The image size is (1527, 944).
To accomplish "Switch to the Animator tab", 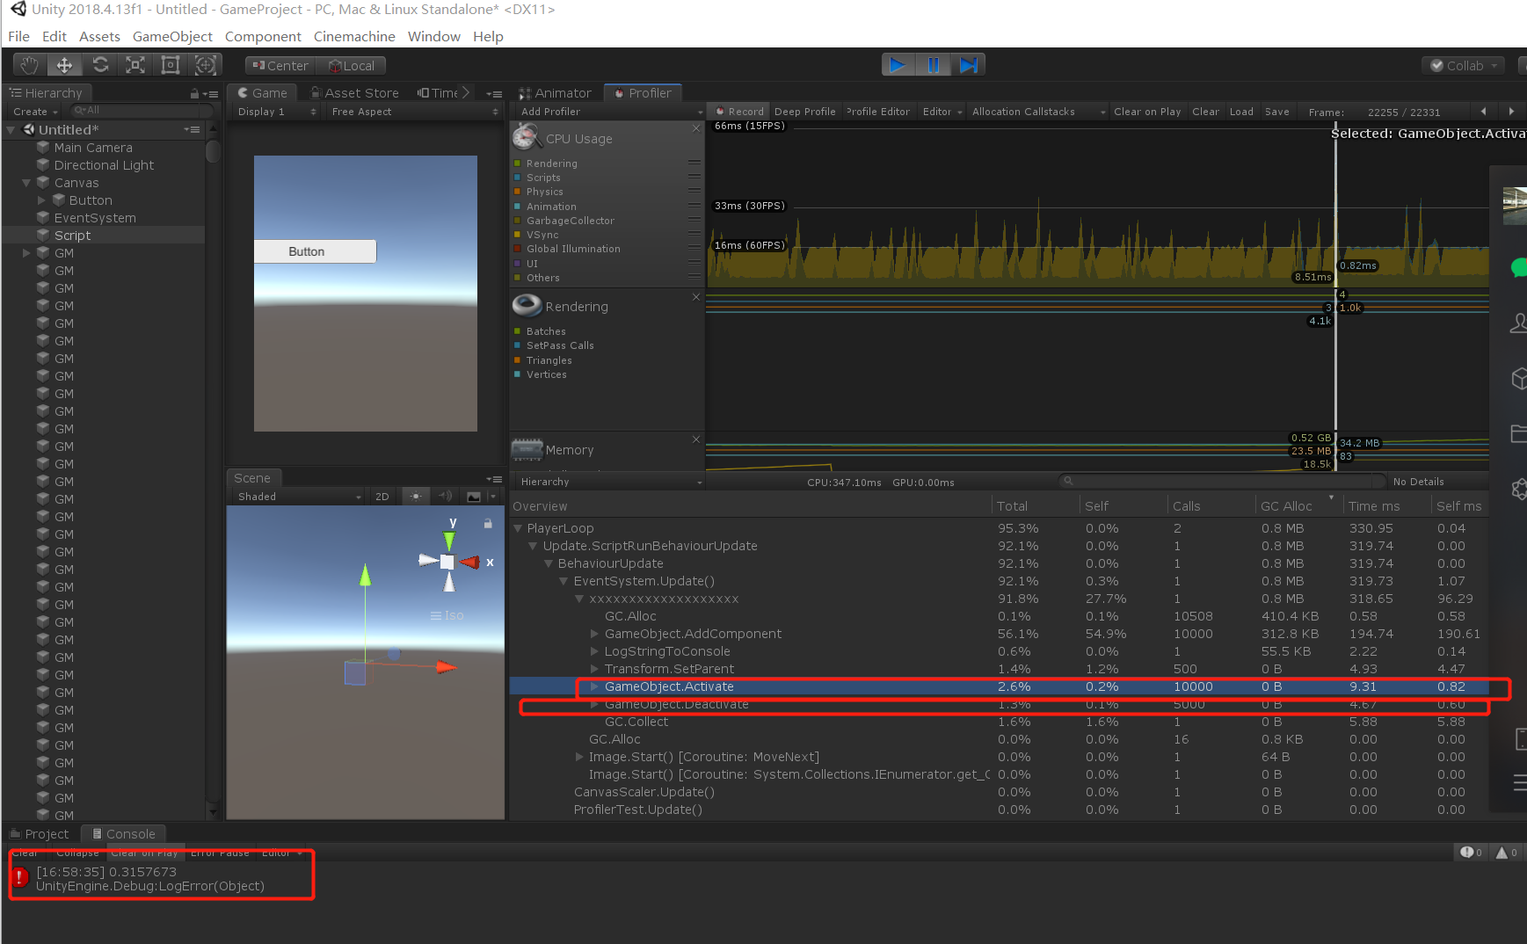I will [556, 92].
